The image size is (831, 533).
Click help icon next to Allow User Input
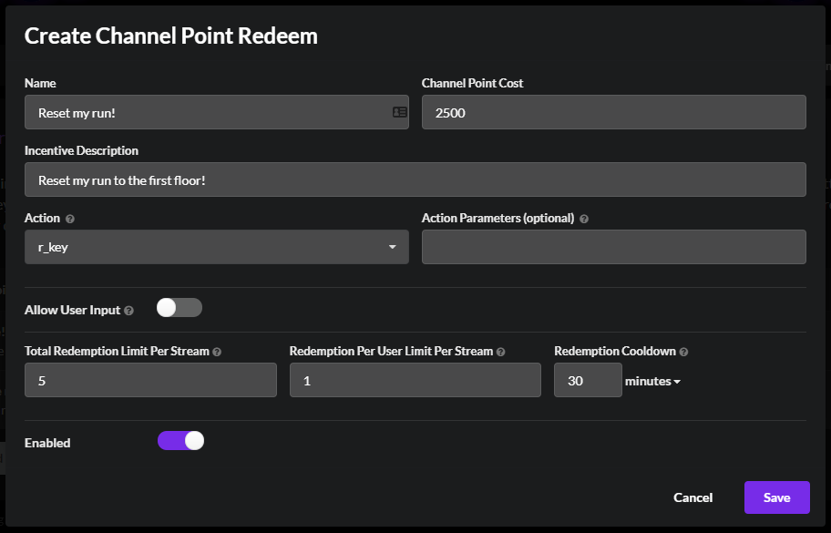[128, 311]
